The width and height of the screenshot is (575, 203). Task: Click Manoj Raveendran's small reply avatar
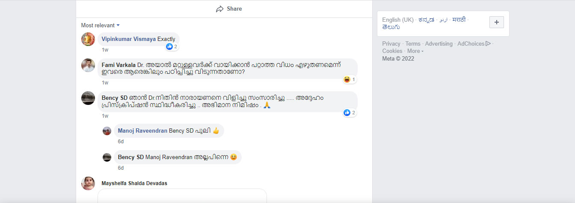coord(107,131)
